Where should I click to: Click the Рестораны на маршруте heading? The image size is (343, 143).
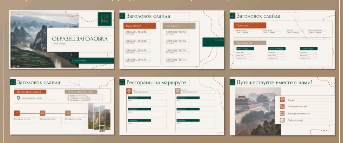coord(156,82)
